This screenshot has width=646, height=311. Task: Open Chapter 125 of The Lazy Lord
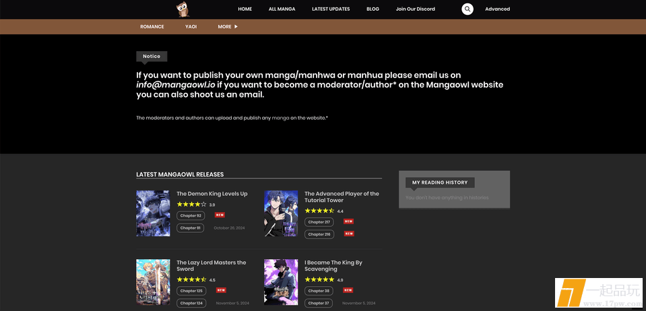pyautogui.click(x=191, y=291)
